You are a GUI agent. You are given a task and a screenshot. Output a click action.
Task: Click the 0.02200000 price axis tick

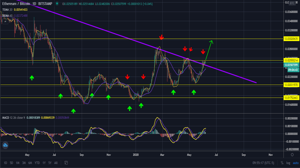[292, 77]
